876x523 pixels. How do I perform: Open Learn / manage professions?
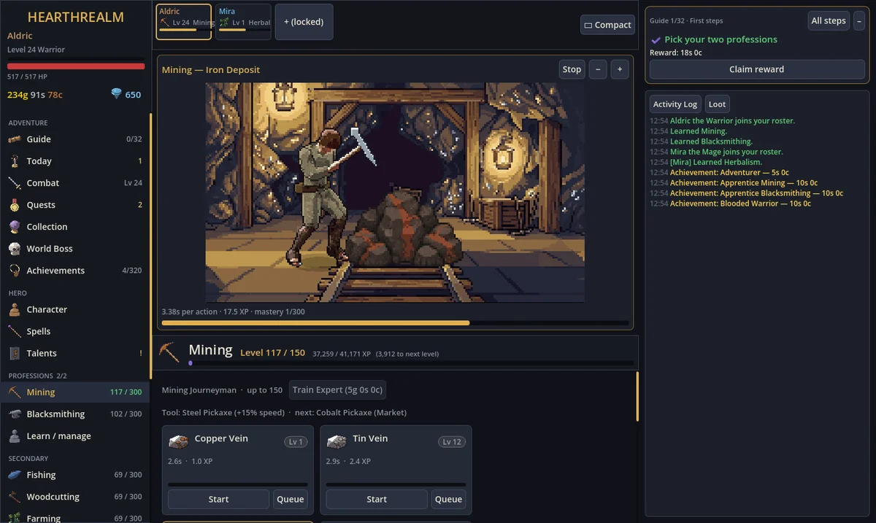point(74,435)
